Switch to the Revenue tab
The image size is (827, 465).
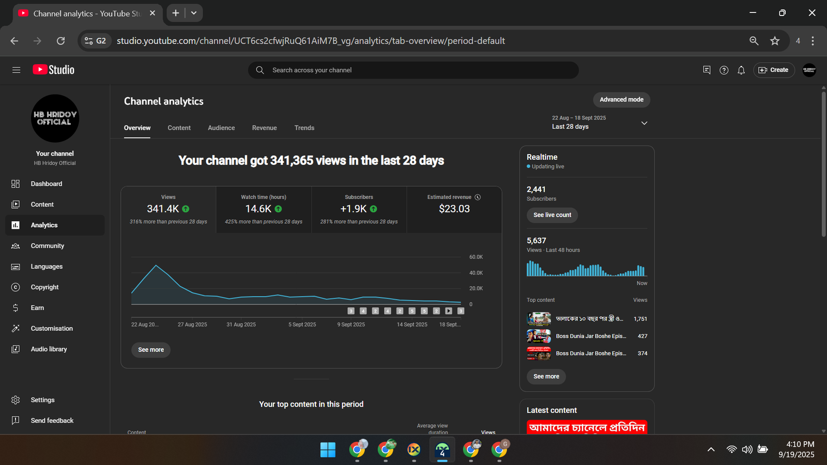(264, 128)
